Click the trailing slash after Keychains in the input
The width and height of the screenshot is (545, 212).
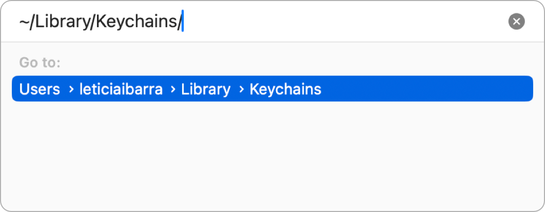pyautogui.click(x=179, y=22)
